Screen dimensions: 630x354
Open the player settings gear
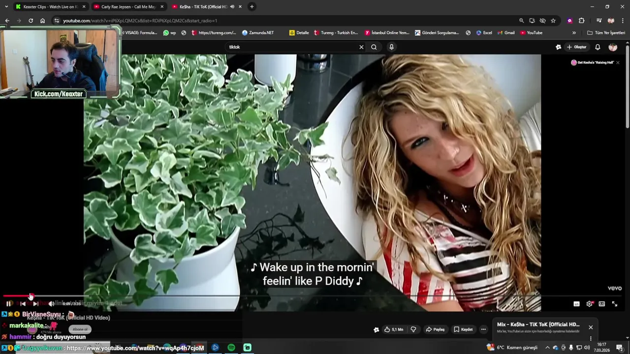tap(590, 304)
